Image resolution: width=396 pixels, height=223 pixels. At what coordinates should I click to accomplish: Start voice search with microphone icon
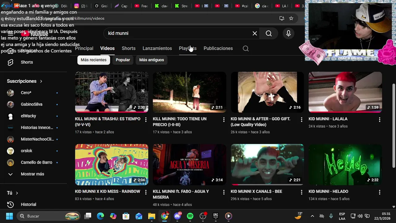pyautogui.click(x=288, y=33)
